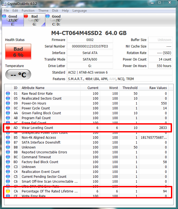Image resolution: width=178 pixels, height=209 pixels.
Task: Switch to the Bad G: drive tab
Action: coord(35,20)
